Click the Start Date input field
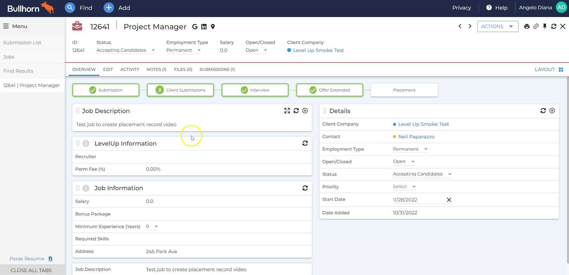This screenshot has width=569, height=275. 418,200
